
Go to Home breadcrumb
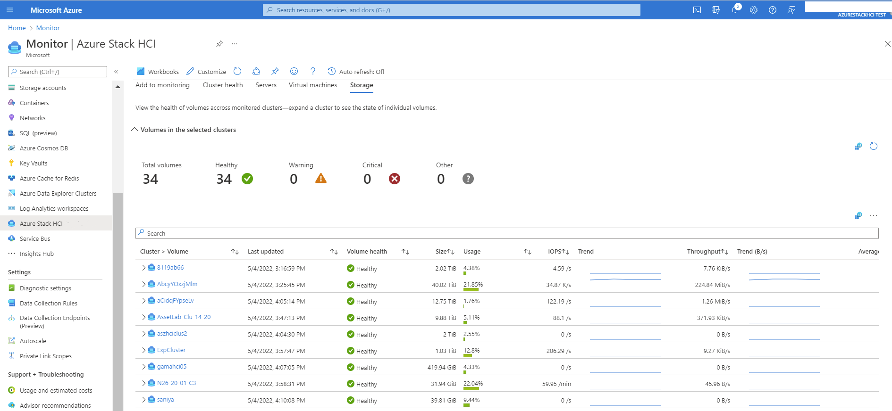(17, 28)
